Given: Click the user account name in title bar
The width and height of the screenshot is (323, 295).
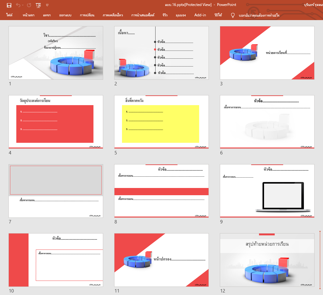Looking at the screenshot, I should pyautogui.click(x=313, y=5).
